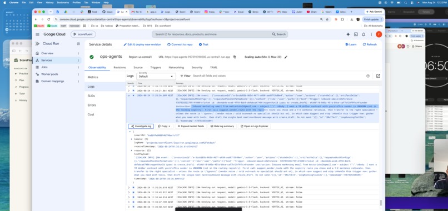Open the header three-dot settings menu
Image resolution: width=448 pixels, height=211 pixels.
pos(371,34)
